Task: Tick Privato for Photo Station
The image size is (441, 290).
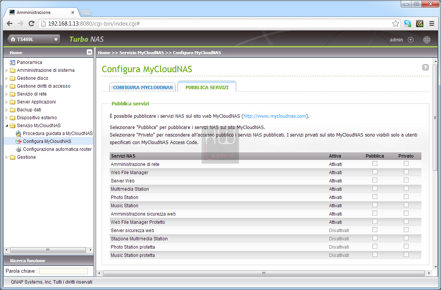Action: [x=406, y=196]
